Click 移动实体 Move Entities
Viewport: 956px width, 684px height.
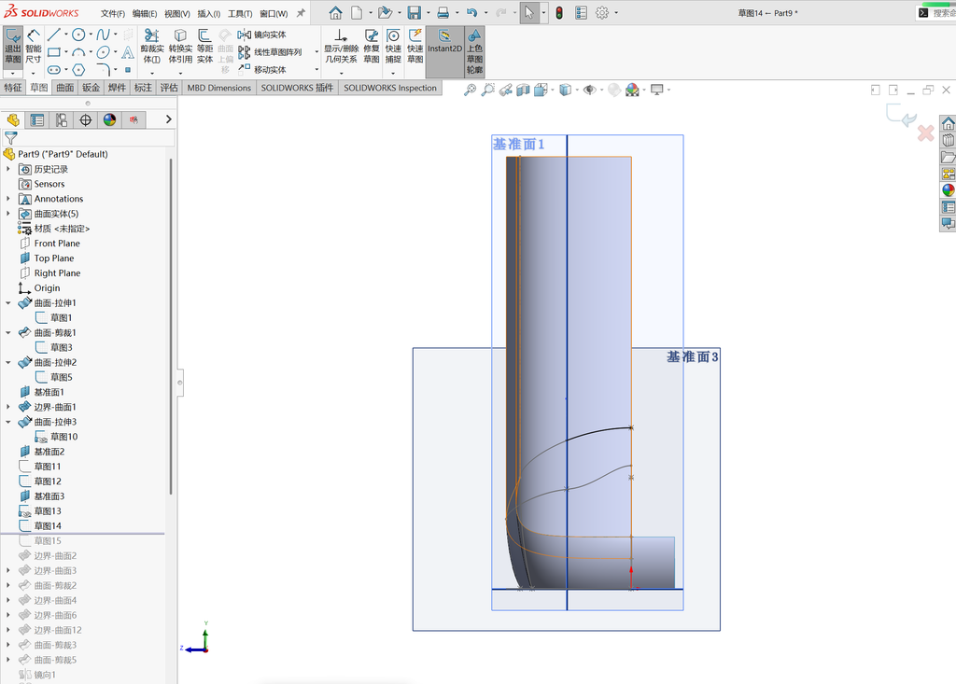[x=262, y=69]
